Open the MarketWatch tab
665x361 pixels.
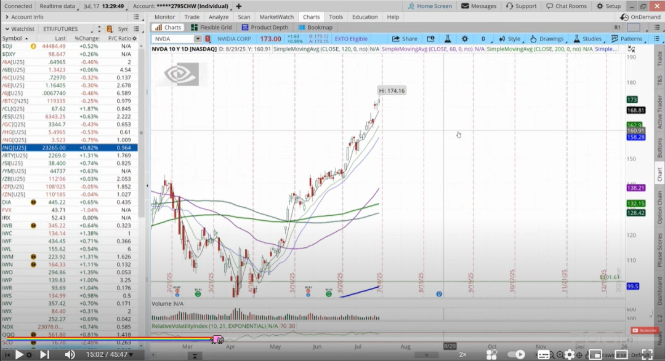click(x=276, y=17)
